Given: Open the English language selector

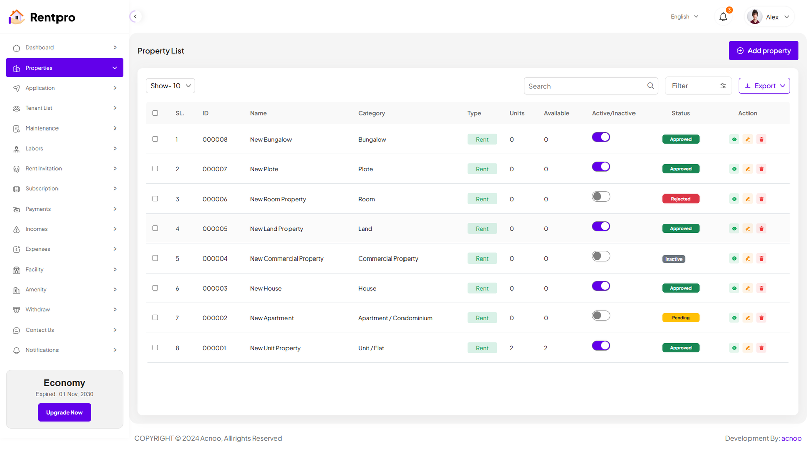Looking at the screenshot, I should 684,17.
